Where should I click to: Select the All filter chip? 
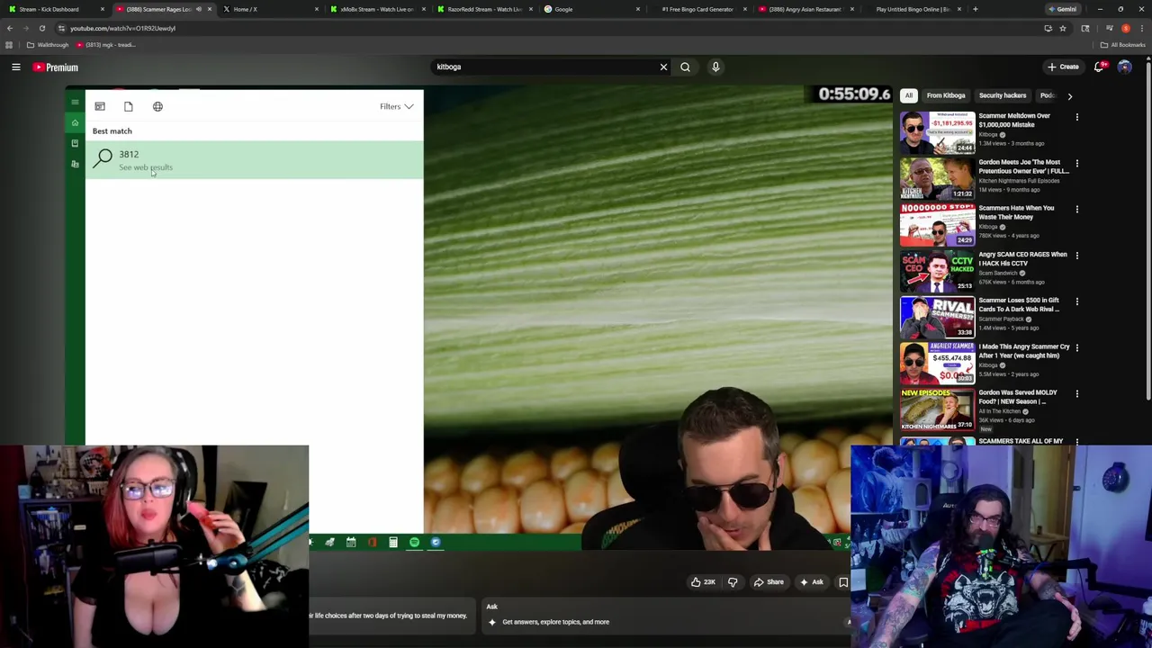909,95
